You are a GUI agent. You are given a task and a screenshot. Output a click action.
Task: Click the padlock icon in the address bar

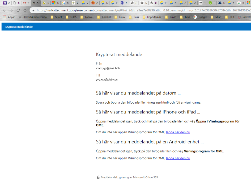(x=33, y=10)
